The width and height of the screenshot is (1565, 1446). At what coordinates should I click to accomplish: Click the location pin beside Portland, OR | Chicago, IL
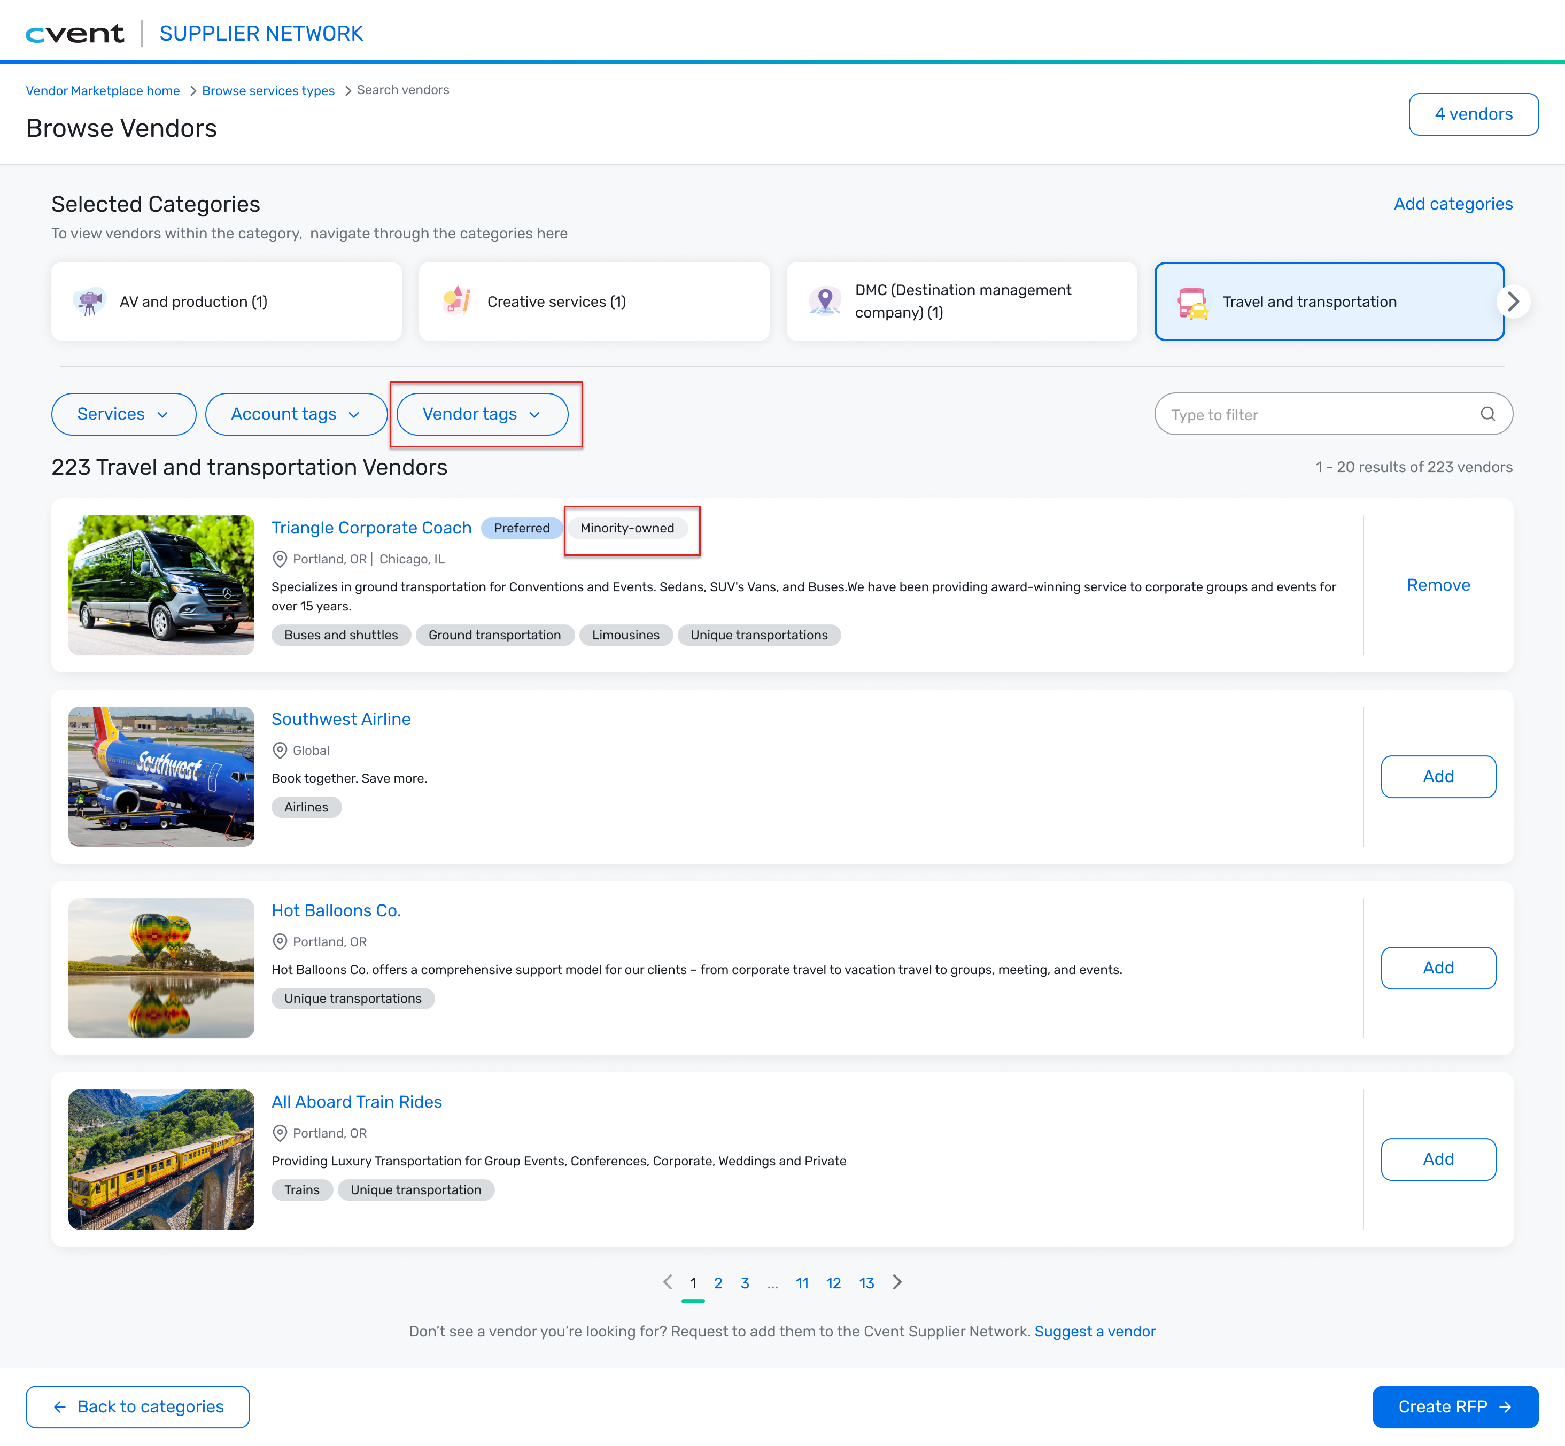(x=280, y=559)
